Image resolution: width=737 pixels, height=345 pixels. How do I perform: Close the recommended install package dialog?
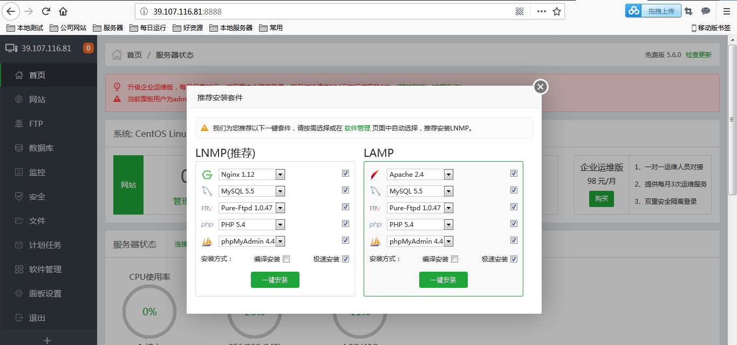541,87
